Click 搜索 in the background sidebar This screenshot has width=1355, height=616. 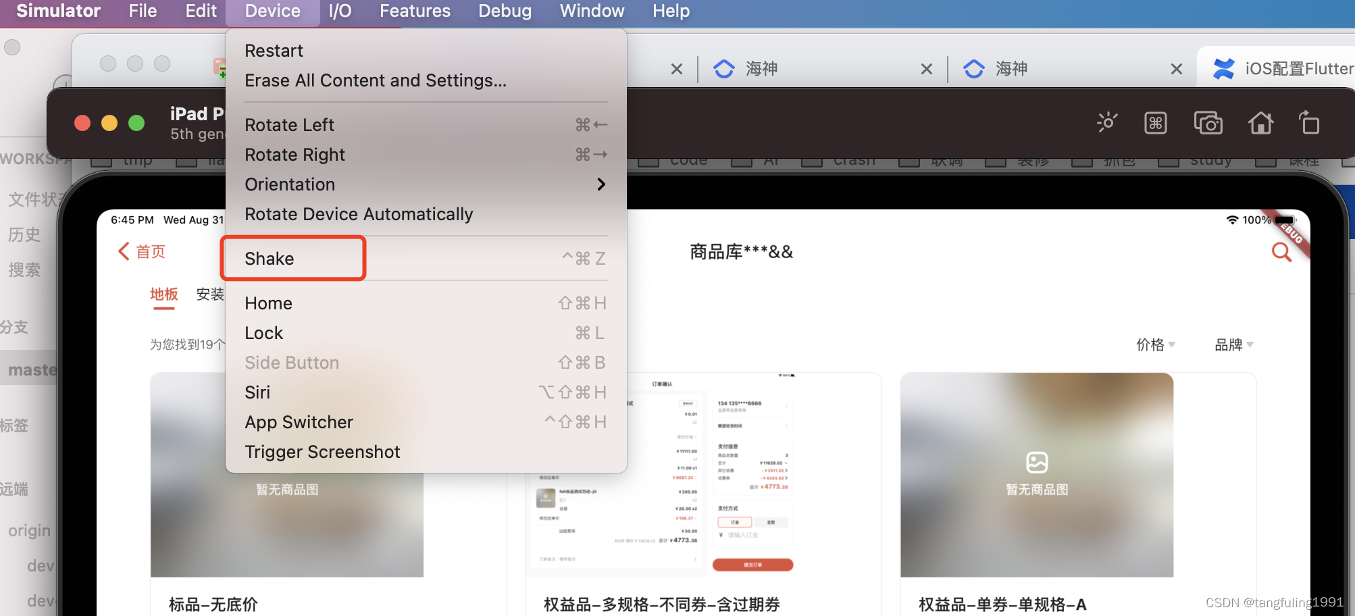[24, 270]
